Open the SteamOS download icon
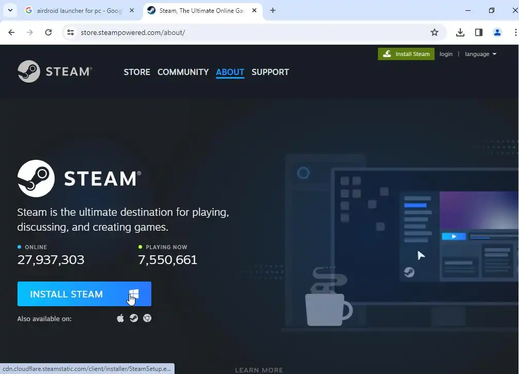Viewport: 519px width, 374px height. pos(134,318)
